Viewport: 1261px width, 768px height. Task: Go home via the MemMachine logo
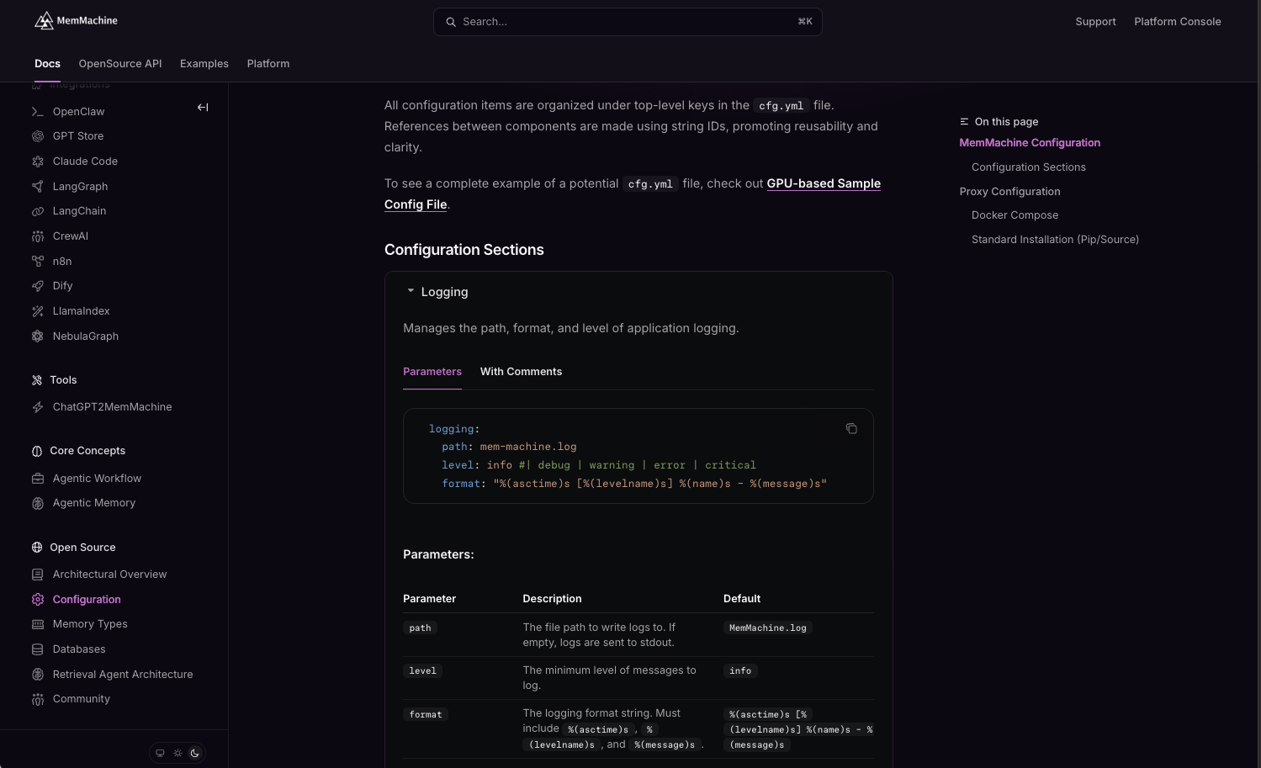point(76,20)
